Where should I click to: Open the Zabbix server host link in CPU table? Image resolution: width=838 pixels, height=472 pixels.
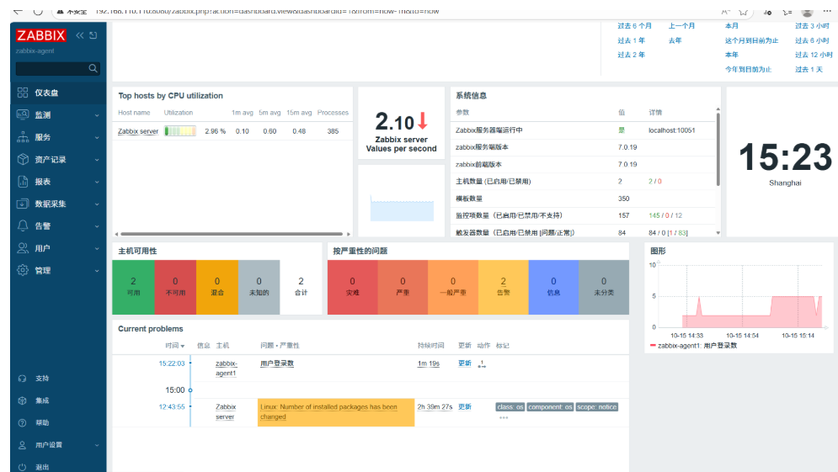point(138,131)
